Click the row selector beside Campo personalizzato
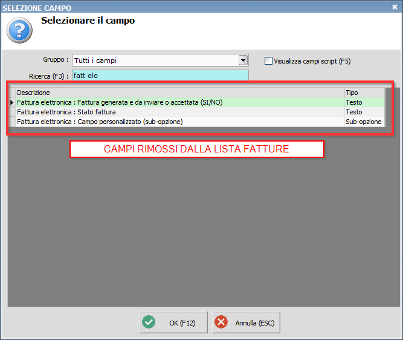Screen dimensions: 403x340 (x=12, y=122)
